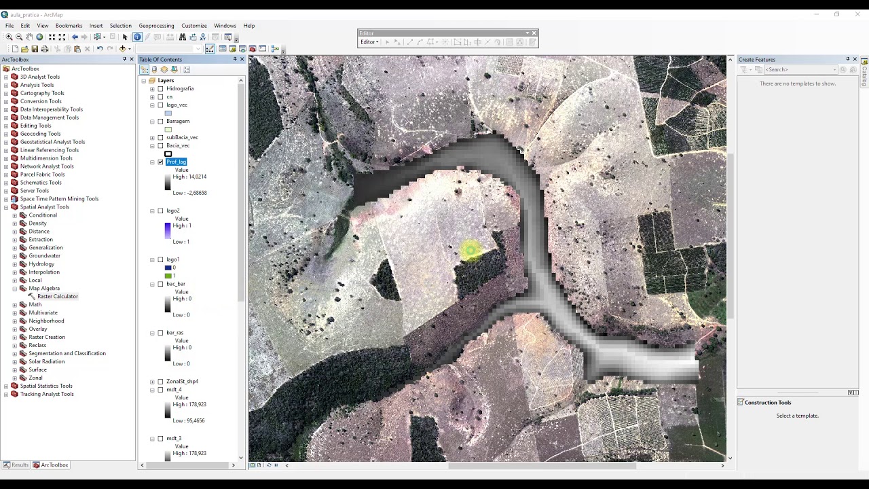869x489 pixels.
Task: Switch to the ArcToolbox tab
Action: [51, 465]
